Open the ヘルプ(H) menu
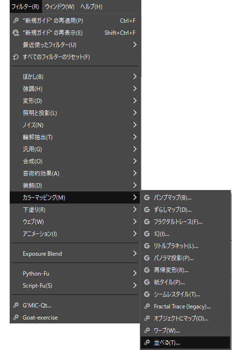The height and width of the screenshot is (350, 242). point(91,6)
